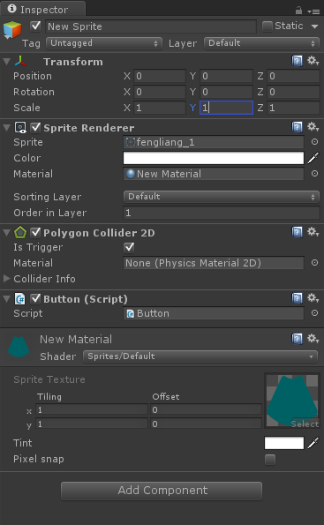Screen dimensions: 324x525
Task: Click the Button script C# icon
Action: coord(20,298)
